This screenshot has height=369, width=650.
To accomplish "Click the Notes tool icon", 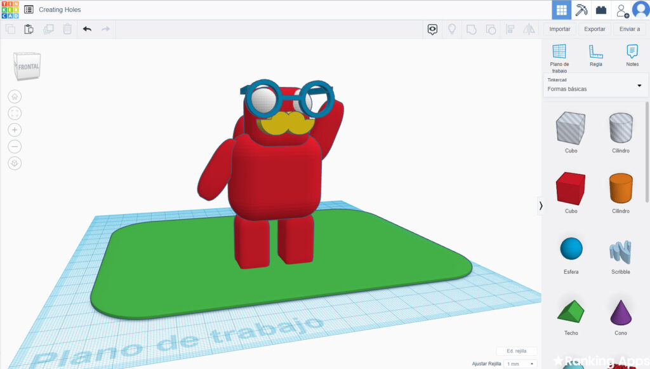I will pos(632,55).
